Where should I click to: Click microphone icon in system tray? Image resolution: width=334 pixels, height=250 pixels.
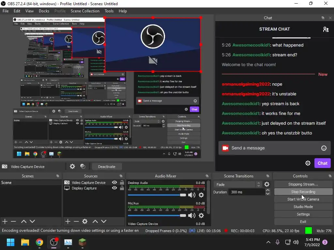[277, 242]
